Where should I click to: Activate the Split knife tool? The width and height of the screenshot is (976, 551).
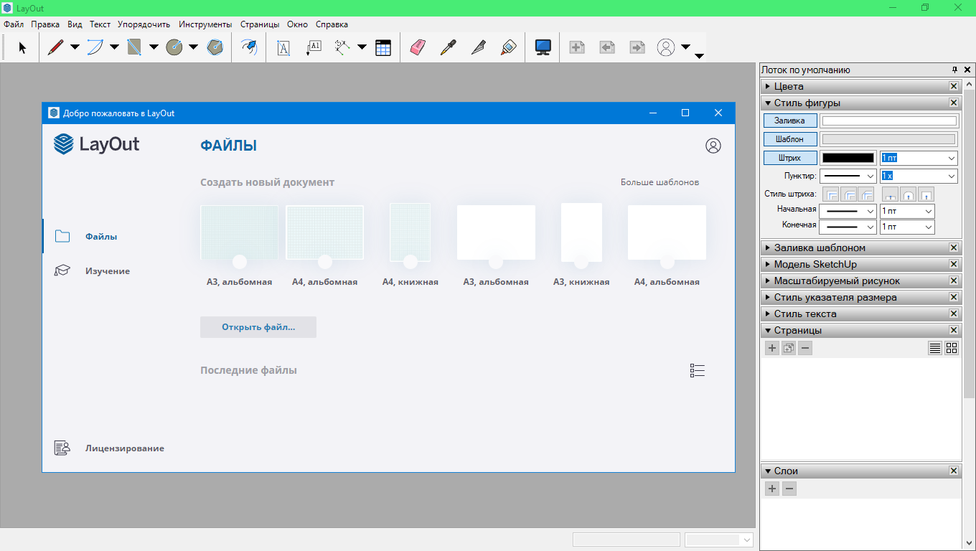tap(479, 47)
